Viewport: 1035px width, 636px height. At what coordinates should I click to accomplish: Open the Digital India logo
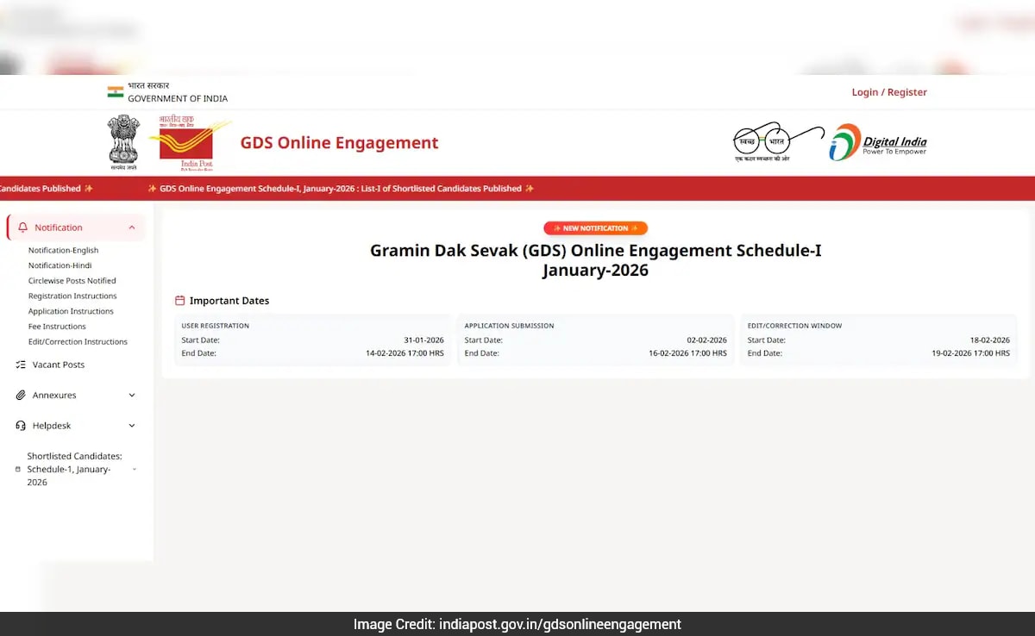(878, 142)
